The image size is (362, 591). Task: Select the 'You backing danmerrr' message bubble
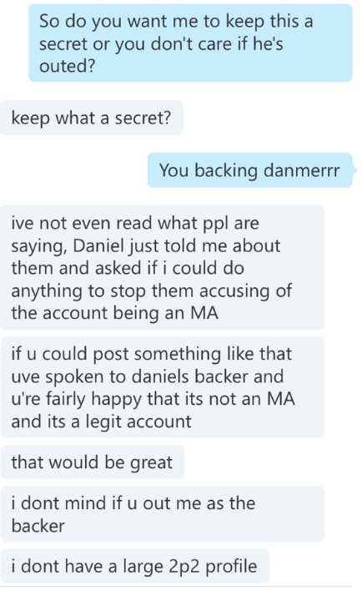pos(249,170)
